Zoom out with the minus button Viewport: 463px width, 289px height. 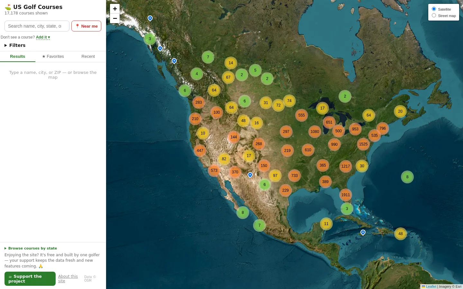(115, 18)
